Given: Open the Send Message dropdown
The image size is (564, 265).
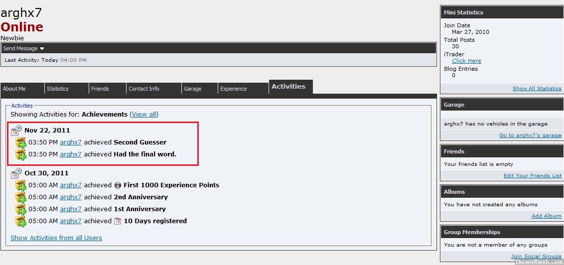Looking at the screenshot, I should click(x=23, y=48).
